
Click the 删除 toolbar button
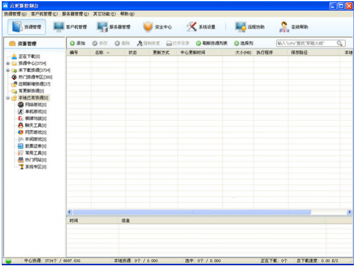[x=122, y=43]
